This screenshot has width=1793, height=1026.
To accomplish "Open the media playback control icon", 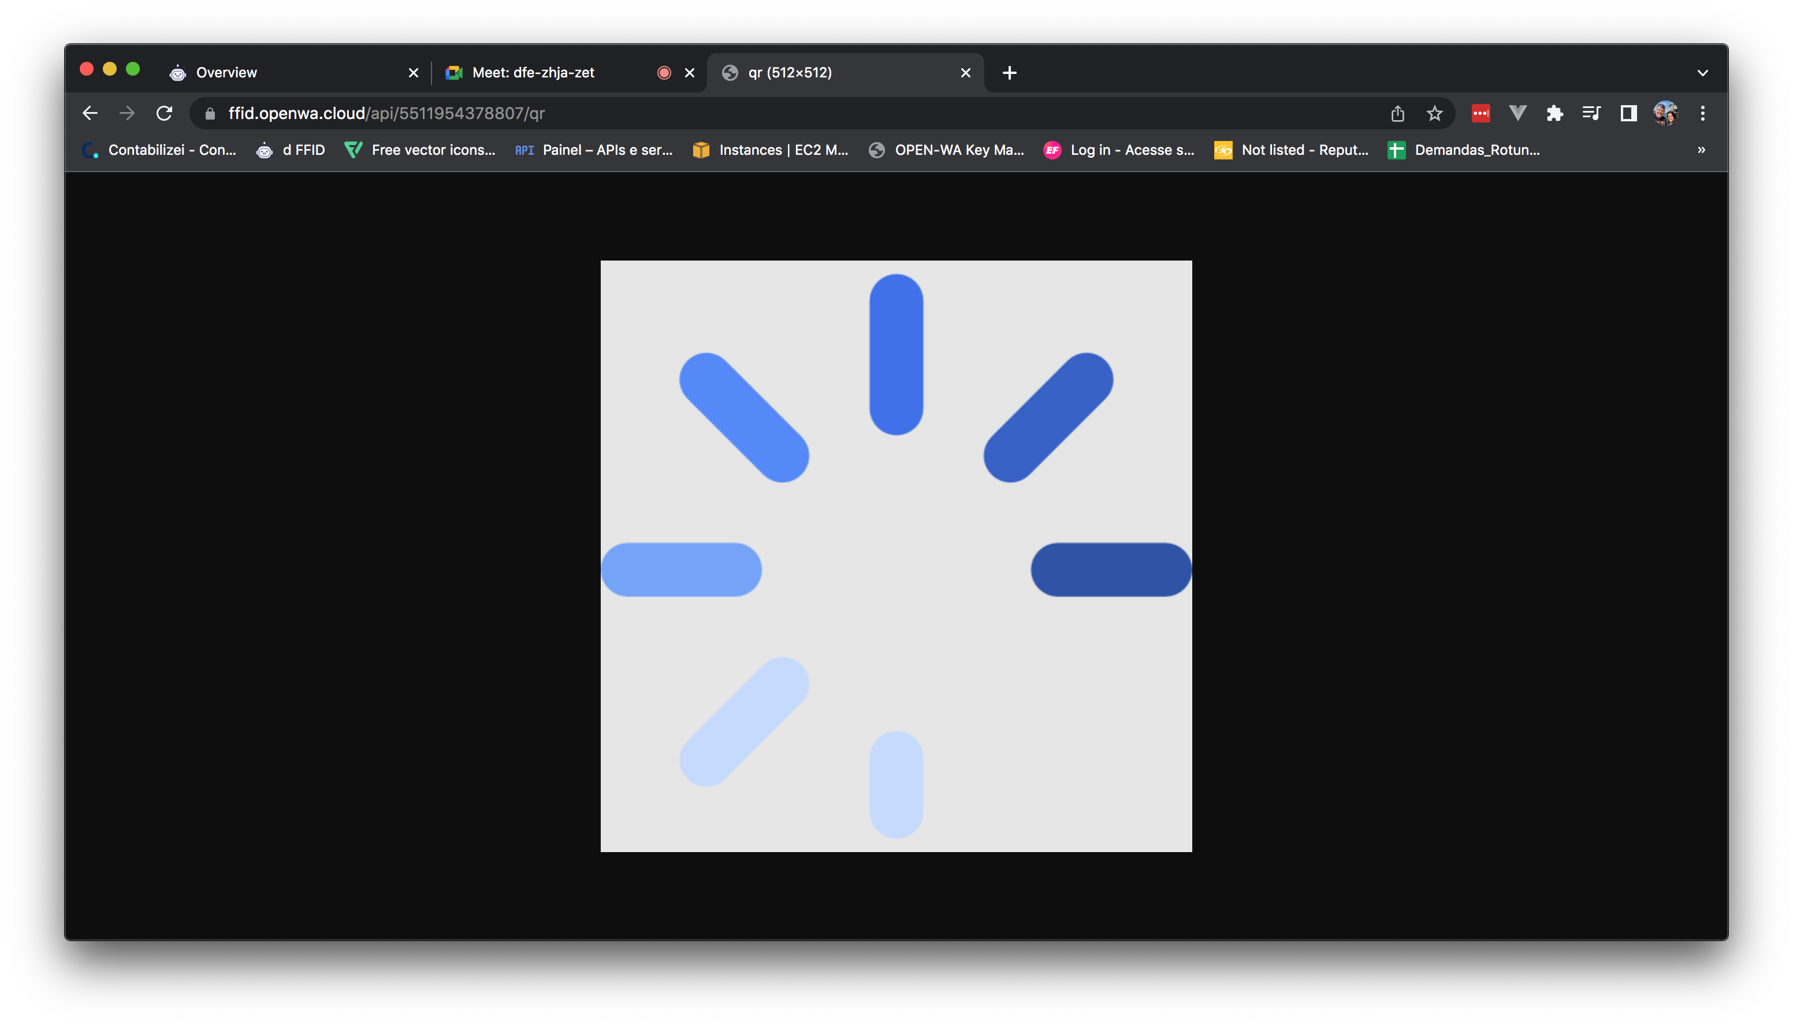I will pyautogui.click(x=1591, y=113).
